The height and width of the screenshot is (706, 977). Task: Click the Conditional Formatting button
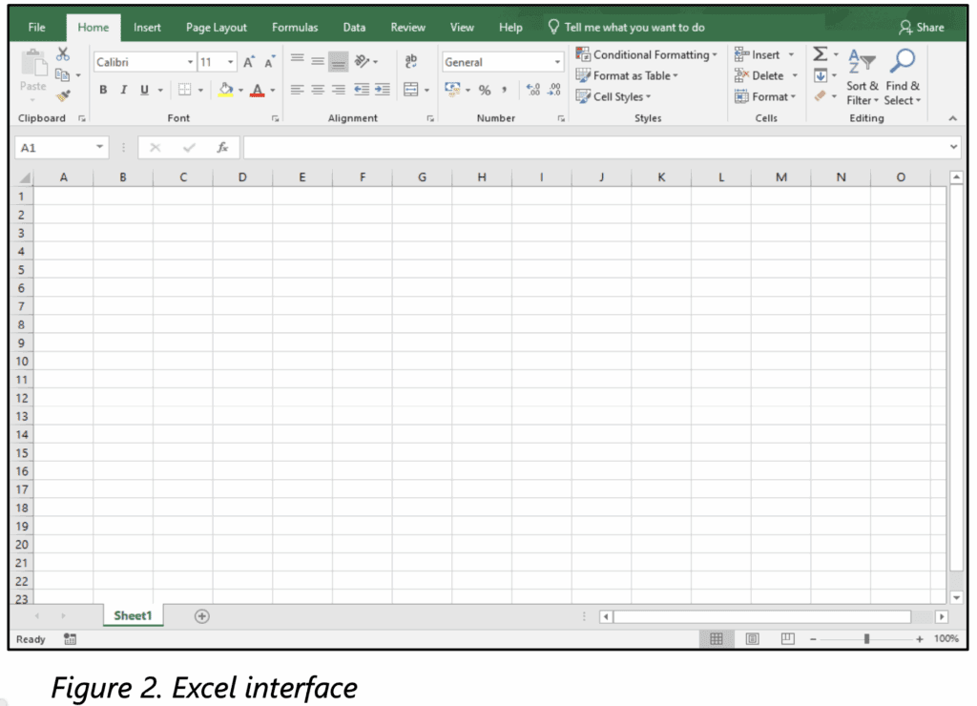[648, 54]
